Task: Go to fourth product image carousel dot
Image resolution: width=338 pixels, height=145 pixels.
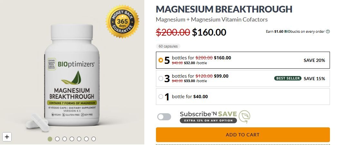Action: click(x=72, y=139)
